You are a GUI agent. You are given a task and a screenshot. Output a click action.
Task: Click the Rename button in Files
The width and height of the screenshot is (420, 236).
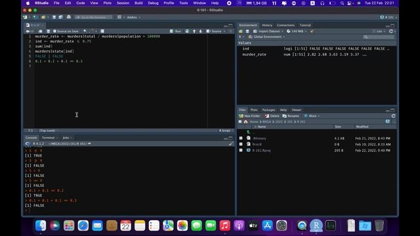291,116
